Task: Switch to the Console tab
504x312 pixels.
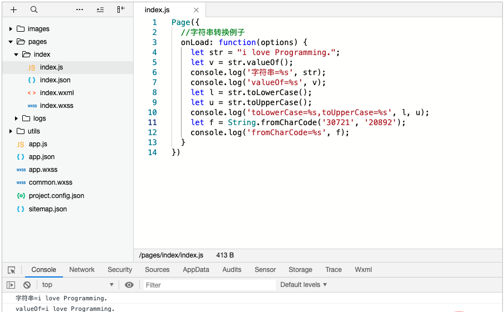Action: (x=43, y=270)
